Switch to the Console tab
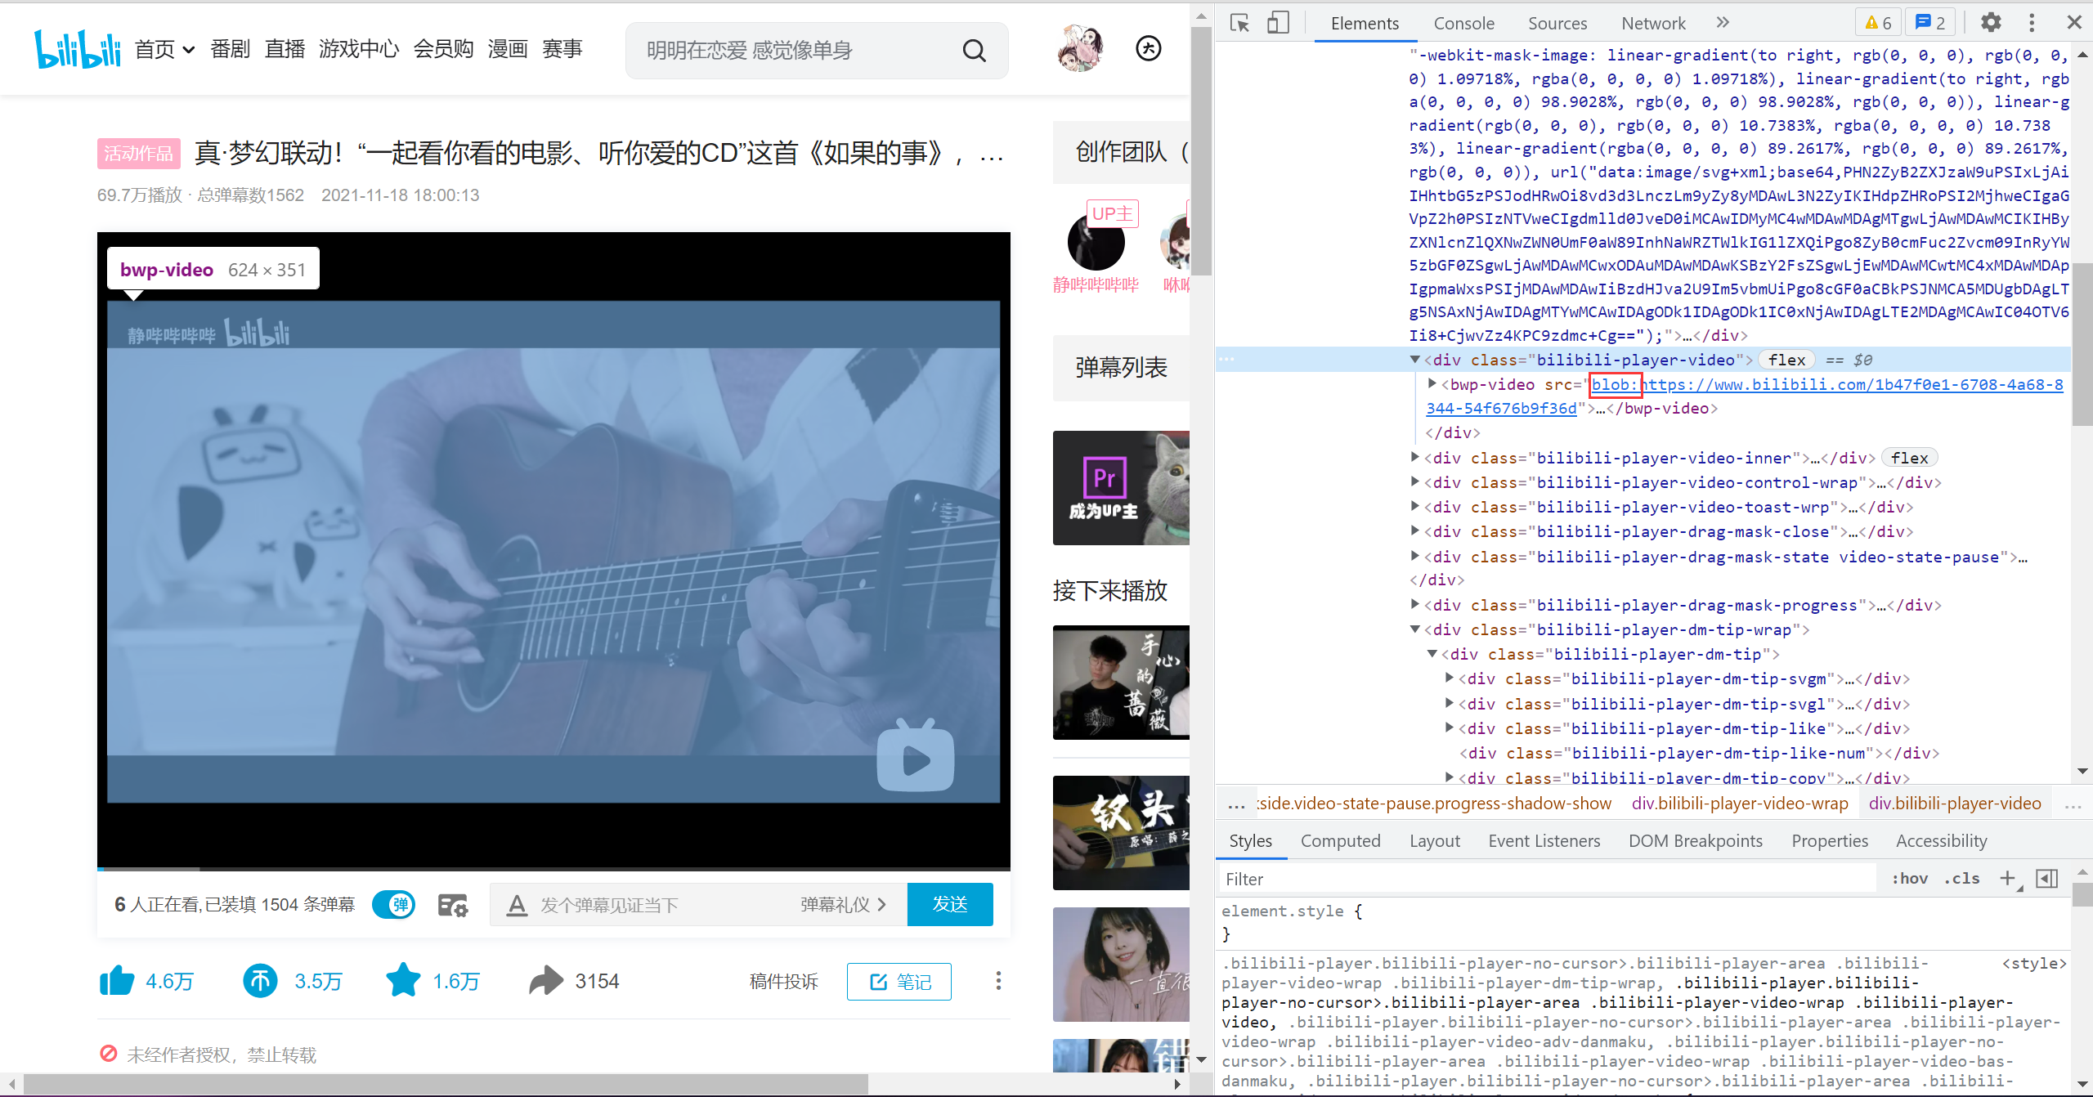The image size is (2093, 1097). pyautogui.click(x=1463, y=23)
